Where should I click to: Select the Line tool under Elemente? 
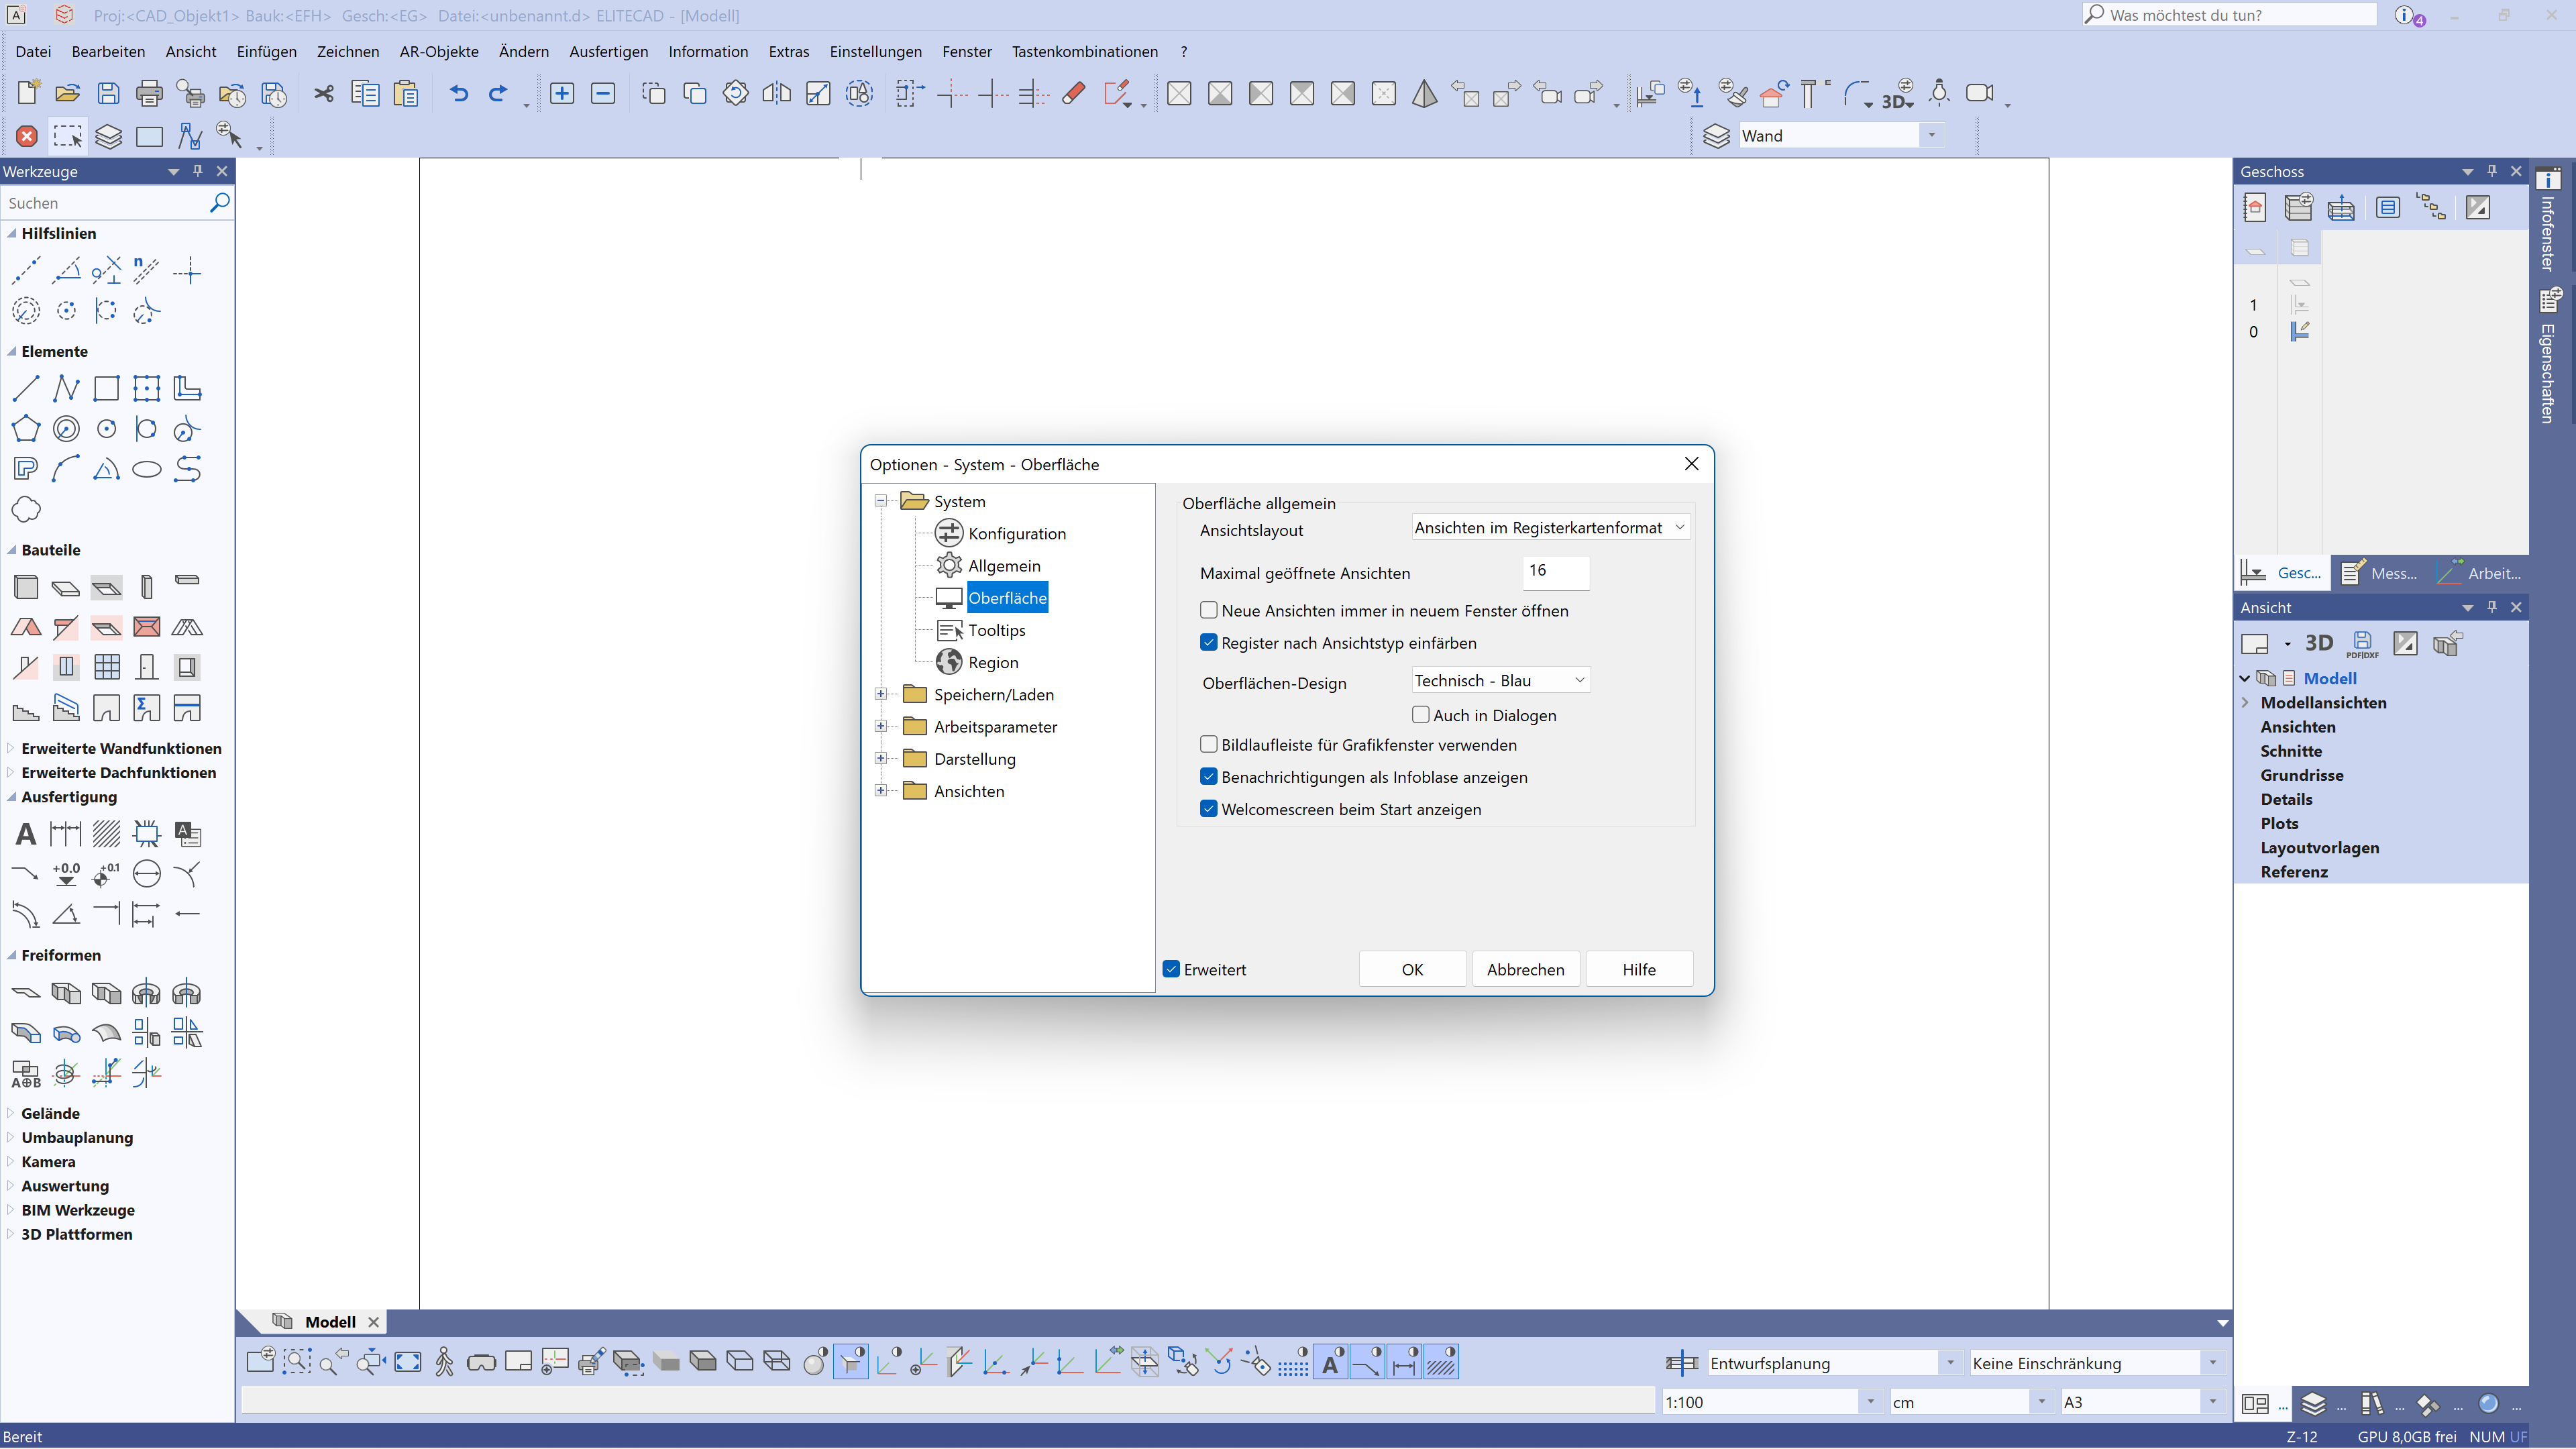tap(26, 388)
